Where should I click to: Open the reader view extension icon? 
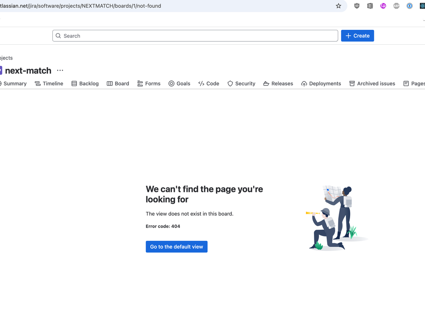pos(370,6)
